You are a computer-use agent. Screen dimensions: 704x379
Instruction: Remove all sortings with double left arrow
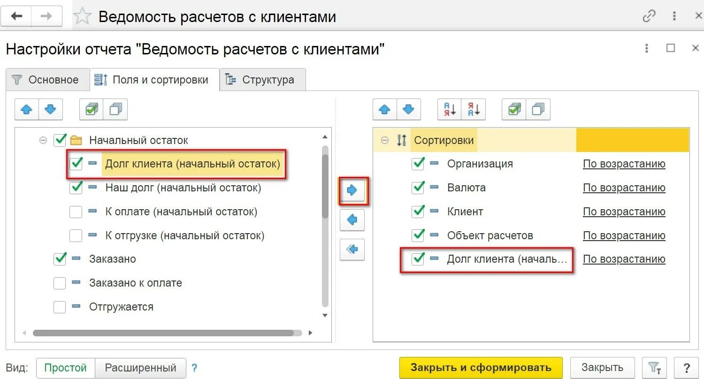click(352, 250)
